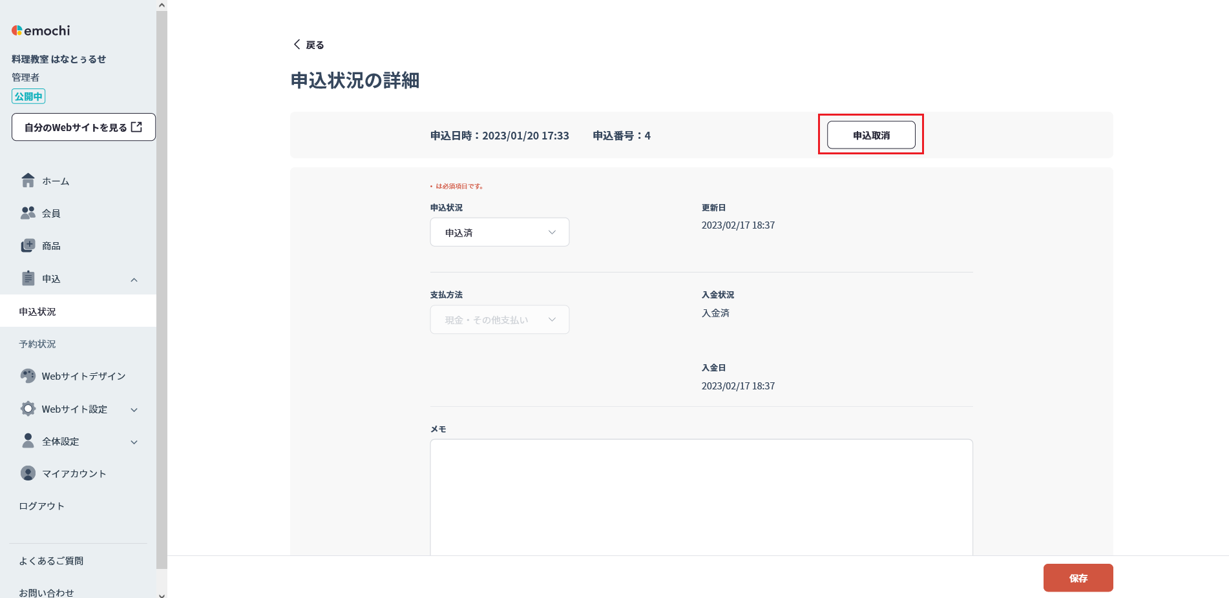Click the clipboard icon next to 申込
The width and height of the screenshot is (1229, 598).
[28, 278]
